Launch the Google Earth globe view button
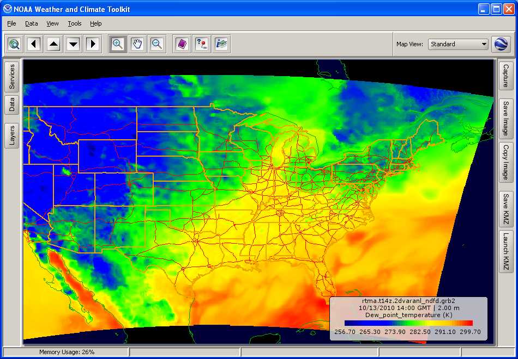Screen dimensions: 518x359 click(501, 44)
